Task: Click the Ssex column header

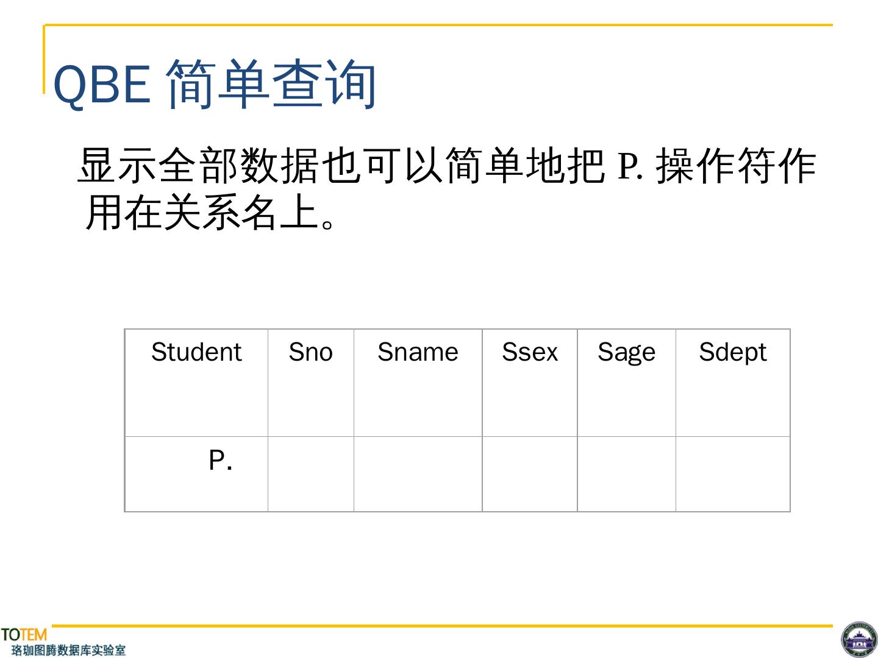Action: click(529, 352)
